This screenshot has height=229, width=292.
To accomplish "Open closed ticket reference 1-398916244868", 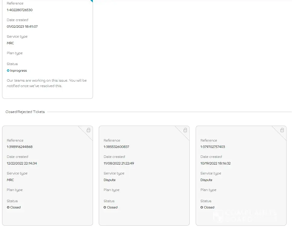I will pos(20,147).
